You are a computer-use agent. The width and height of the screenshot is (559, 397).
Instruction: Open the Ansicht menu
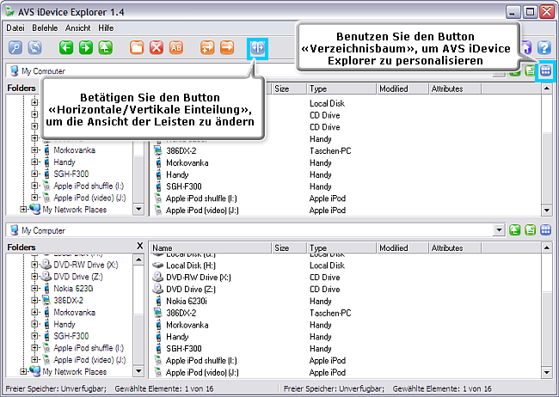77,27
